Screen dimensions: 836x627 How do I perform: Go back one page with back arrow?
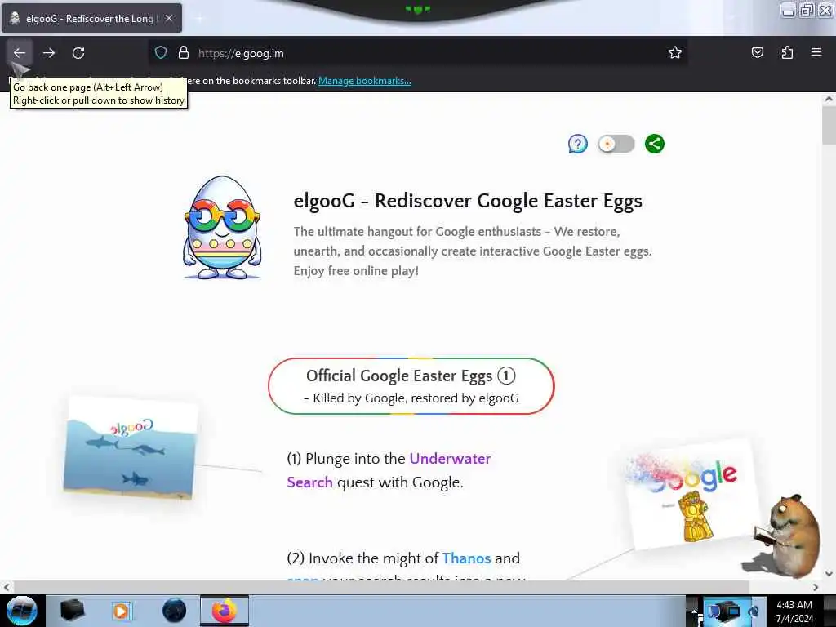click(x=20, y=53)
